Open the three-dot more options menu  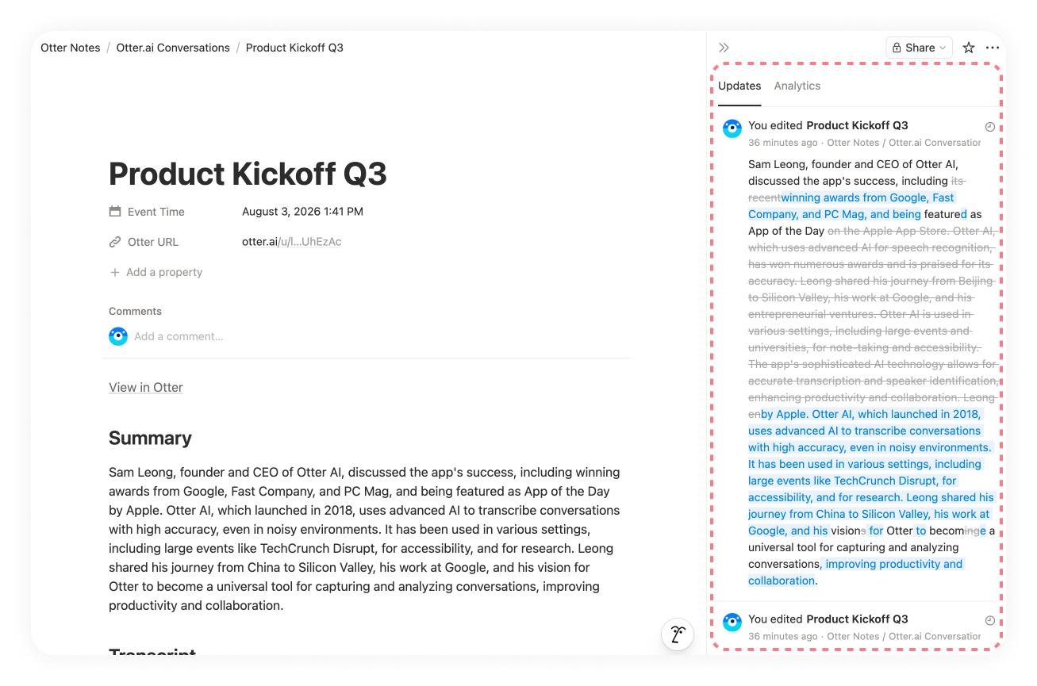[x=993, y=48]
